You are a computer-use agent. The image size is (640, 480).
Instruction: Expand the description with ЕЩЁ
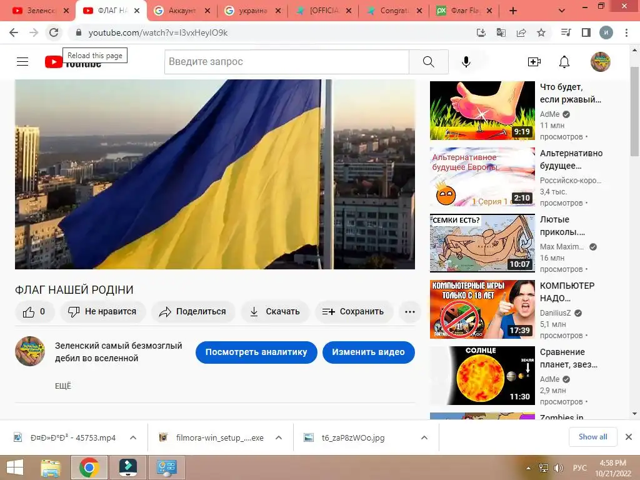point(63,386)
